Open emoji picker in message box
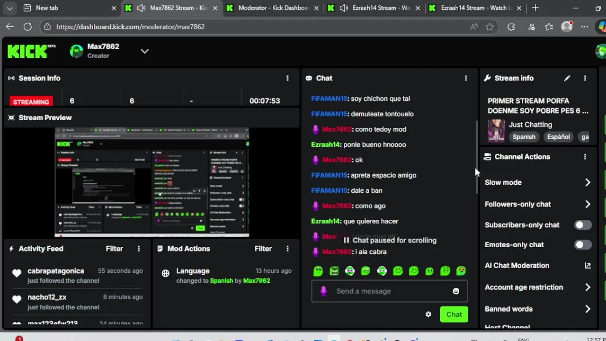This screenshot has height=341, width=606. pyautogui.click(x=456, y=291)
